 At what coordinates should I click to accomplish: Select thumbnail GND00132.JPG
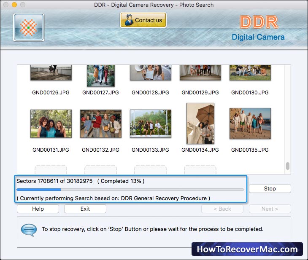(101, 123)
